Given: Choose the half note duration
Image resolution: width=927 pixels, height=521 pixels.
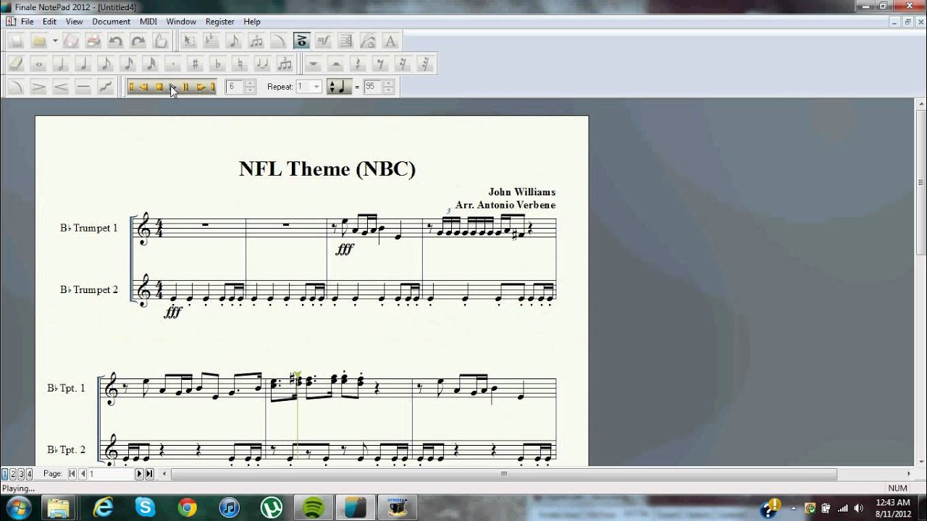Looking at the screenshot, I should tap(61, 64).
